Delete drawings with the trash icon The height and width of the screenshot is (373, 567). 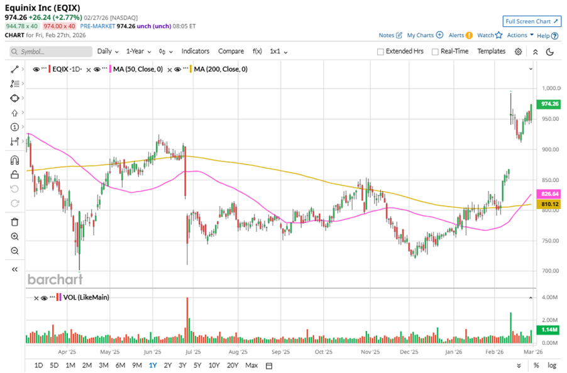click(x=14, y=222)
